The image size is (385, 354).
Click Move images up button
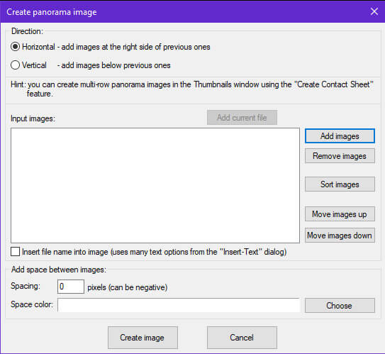(340, 214)
